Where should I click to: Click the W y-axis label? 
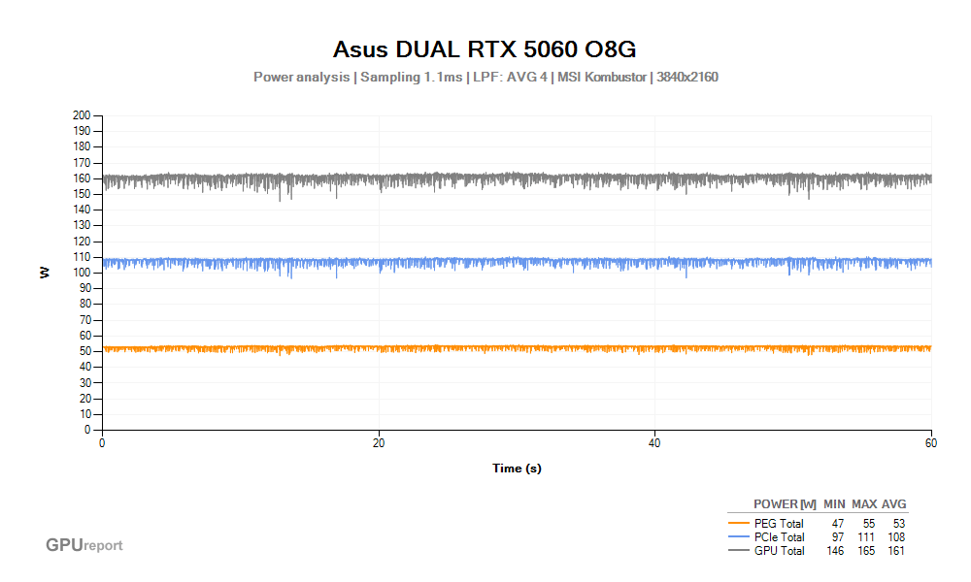(x=45, y=273)
